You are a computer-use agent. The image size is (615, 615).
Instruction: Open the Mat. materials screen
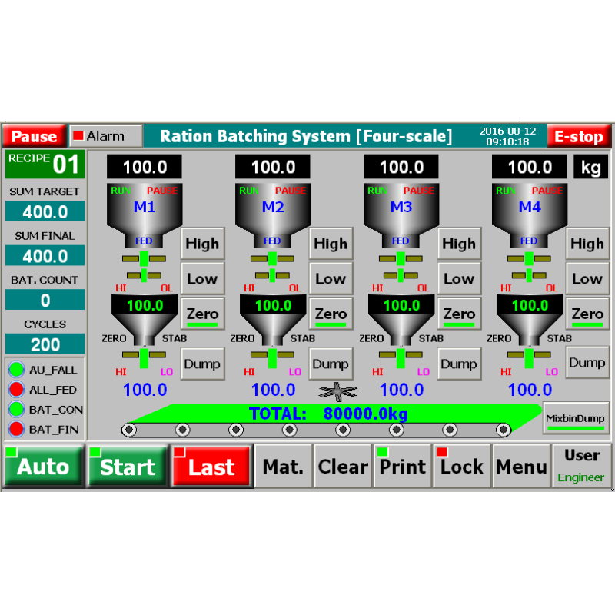[283, 466]
